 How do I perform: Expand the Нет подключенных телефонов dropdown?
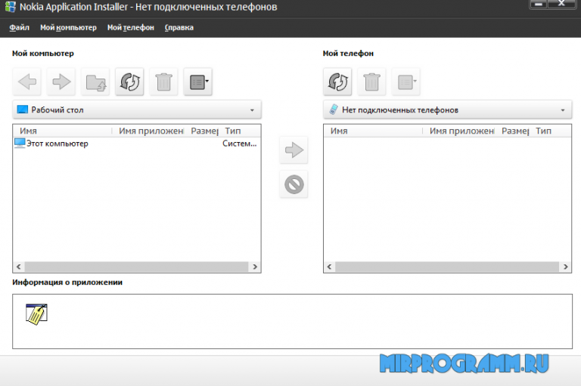(x=563, y=110)
